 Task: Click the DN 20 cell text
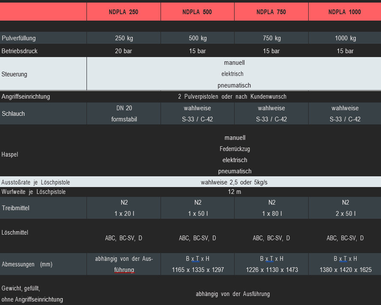[124, 108]
